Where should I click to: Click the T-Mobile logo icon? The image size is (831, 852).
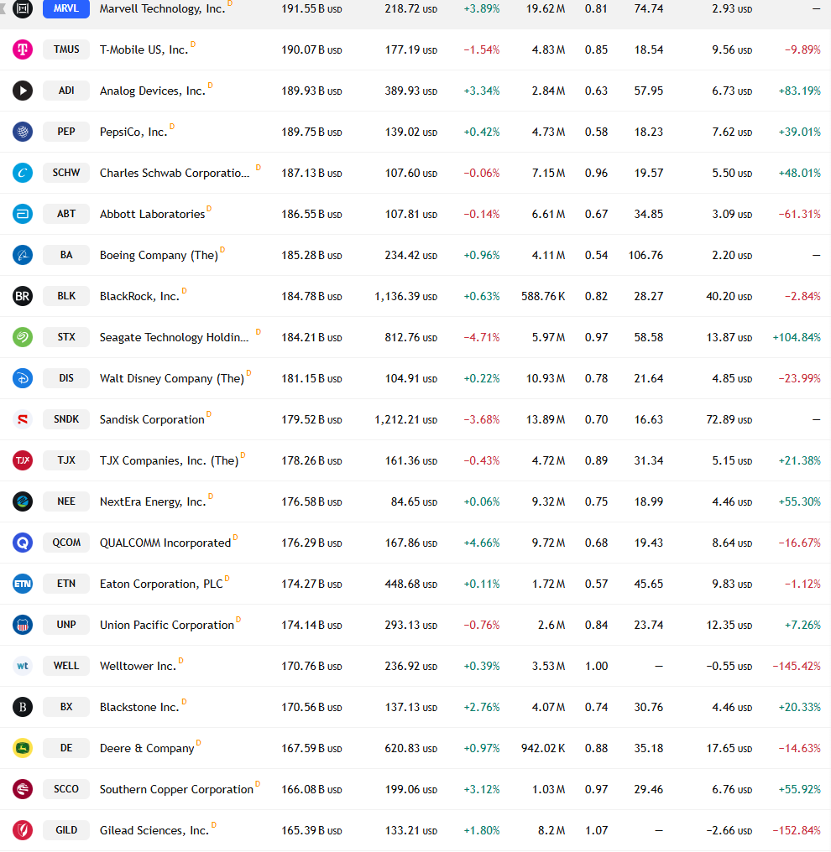pyautogui.click(x=23, y=49)
